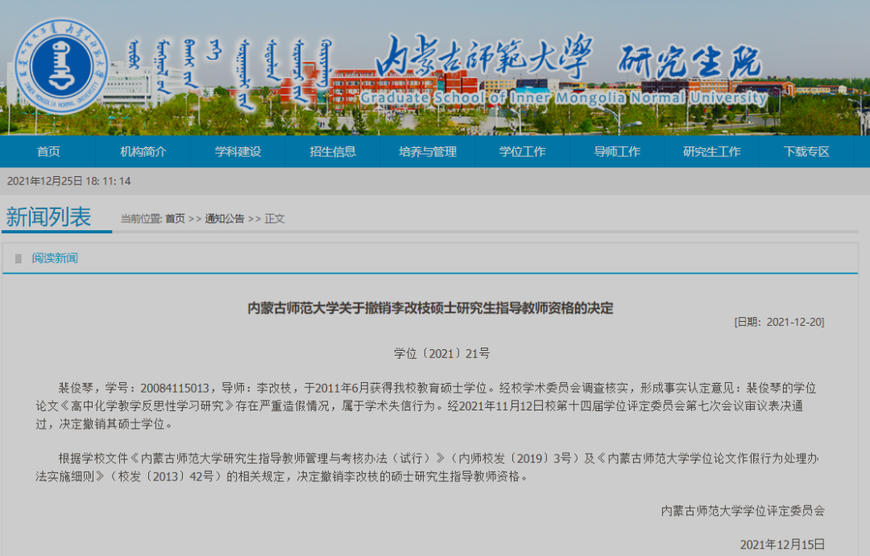This screenshot has height=556, width=870.
Task: Click the article title about 李改枝
Action: (430, 308)
